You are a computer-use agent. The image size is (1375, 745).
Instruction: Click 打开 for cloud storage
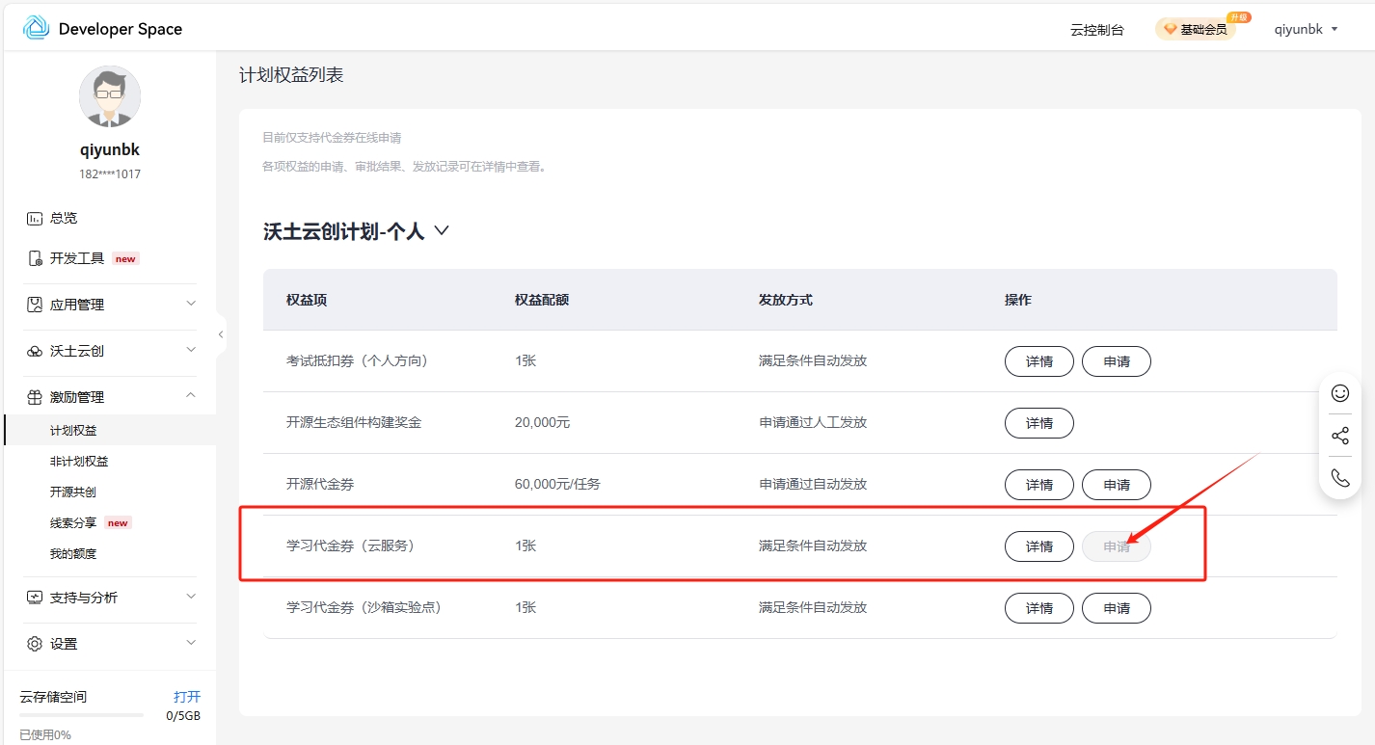pos(187,697)
